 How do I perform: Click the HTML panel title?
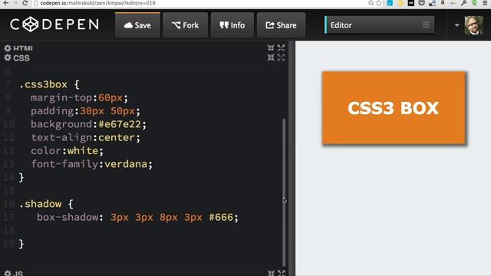coord(23,48)
